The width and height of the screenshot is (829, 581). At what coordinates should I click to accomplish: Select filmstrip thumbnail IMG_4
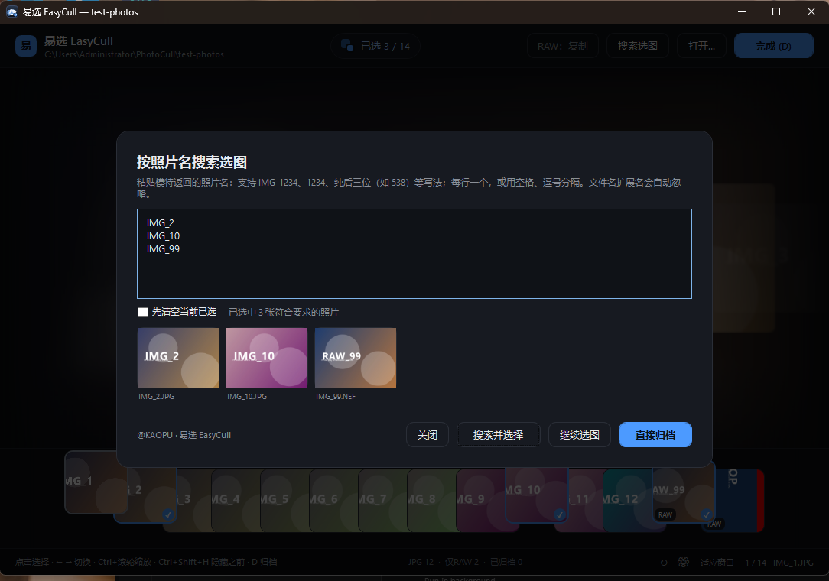click(x=236, y=500)
